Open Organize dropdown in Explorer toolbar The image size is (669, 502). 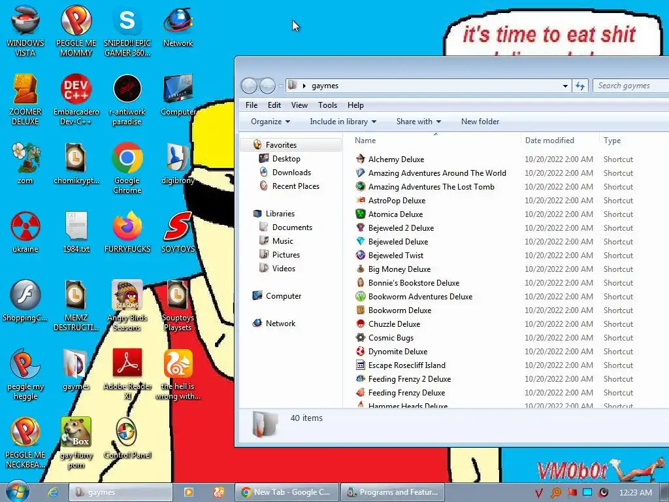270,122
